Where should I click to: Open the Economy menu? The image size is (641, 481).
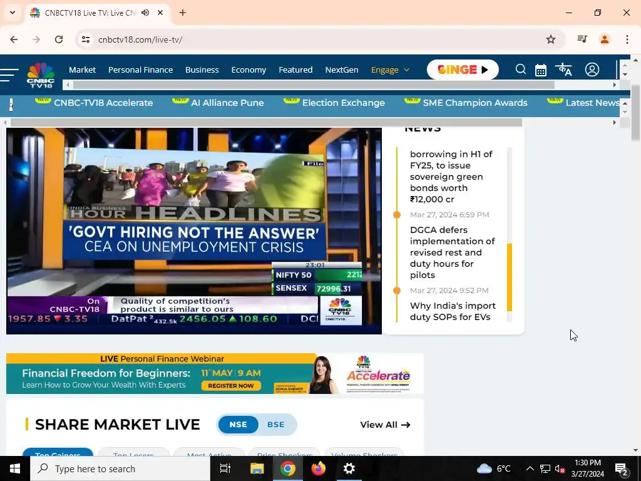(x=249, y=70)
